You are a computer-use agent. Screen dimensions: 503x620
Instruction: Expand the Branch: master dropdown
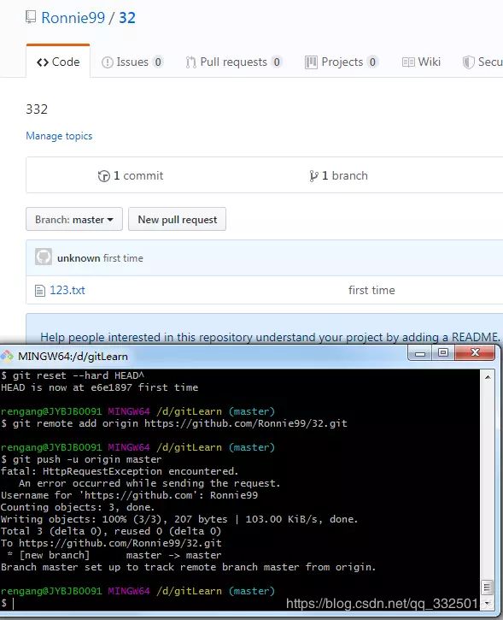coord(74,219)
